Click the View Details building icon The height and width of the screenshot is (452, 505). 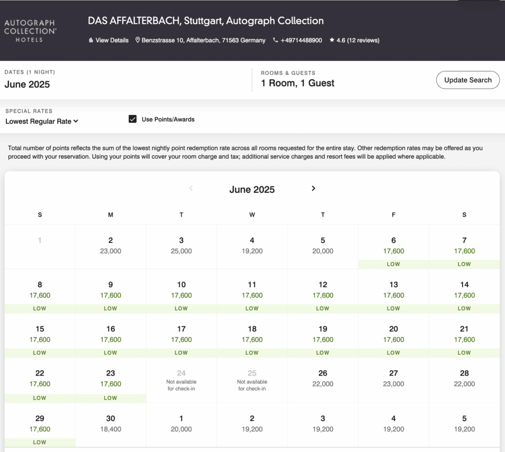click(x=91, y=40)
